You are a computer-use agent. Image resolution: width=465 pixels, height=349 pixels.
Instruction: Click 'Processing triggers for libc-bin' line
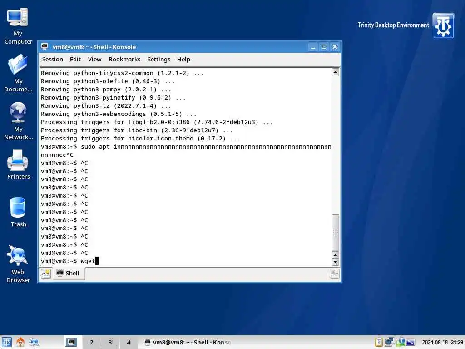pos(137,130)
